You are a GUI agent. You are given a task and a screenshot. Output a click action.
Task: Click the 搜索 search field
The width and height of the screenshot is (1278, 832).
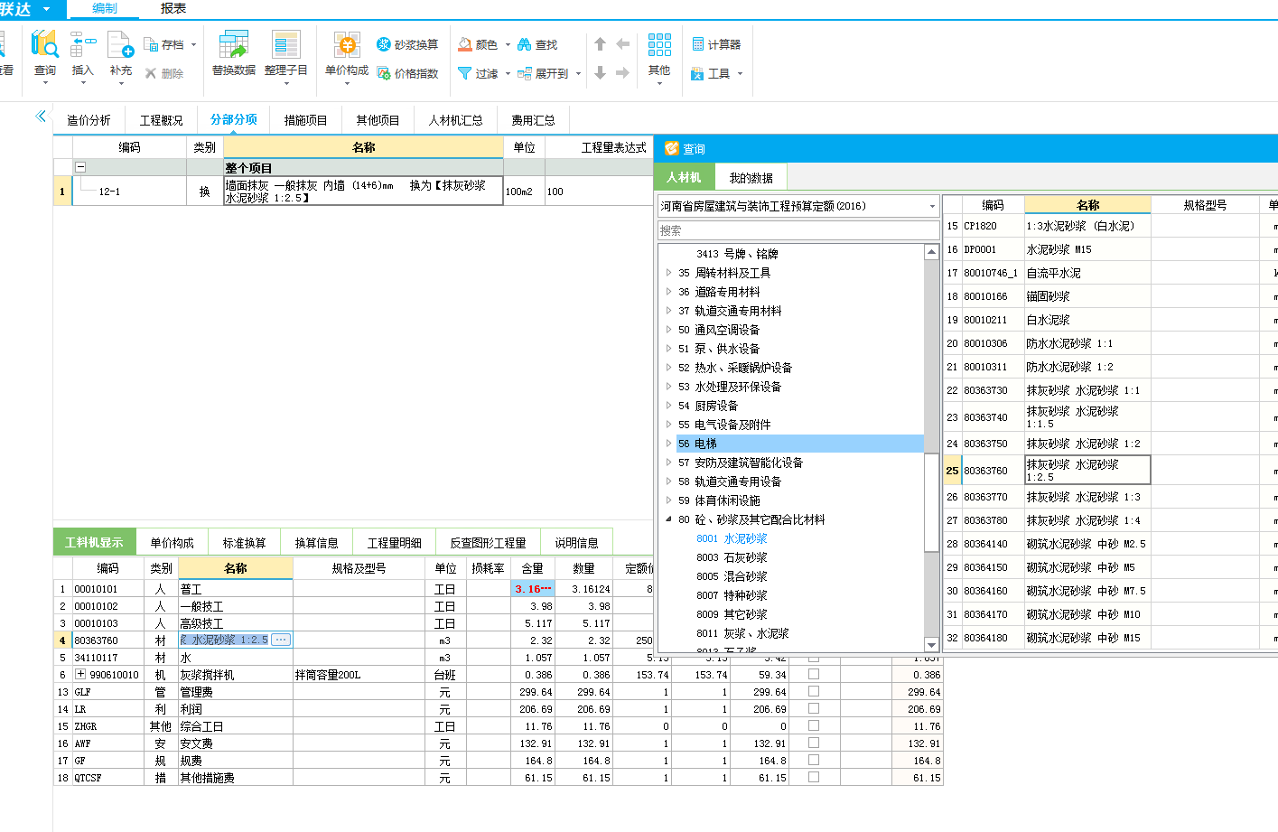point(798,230)
